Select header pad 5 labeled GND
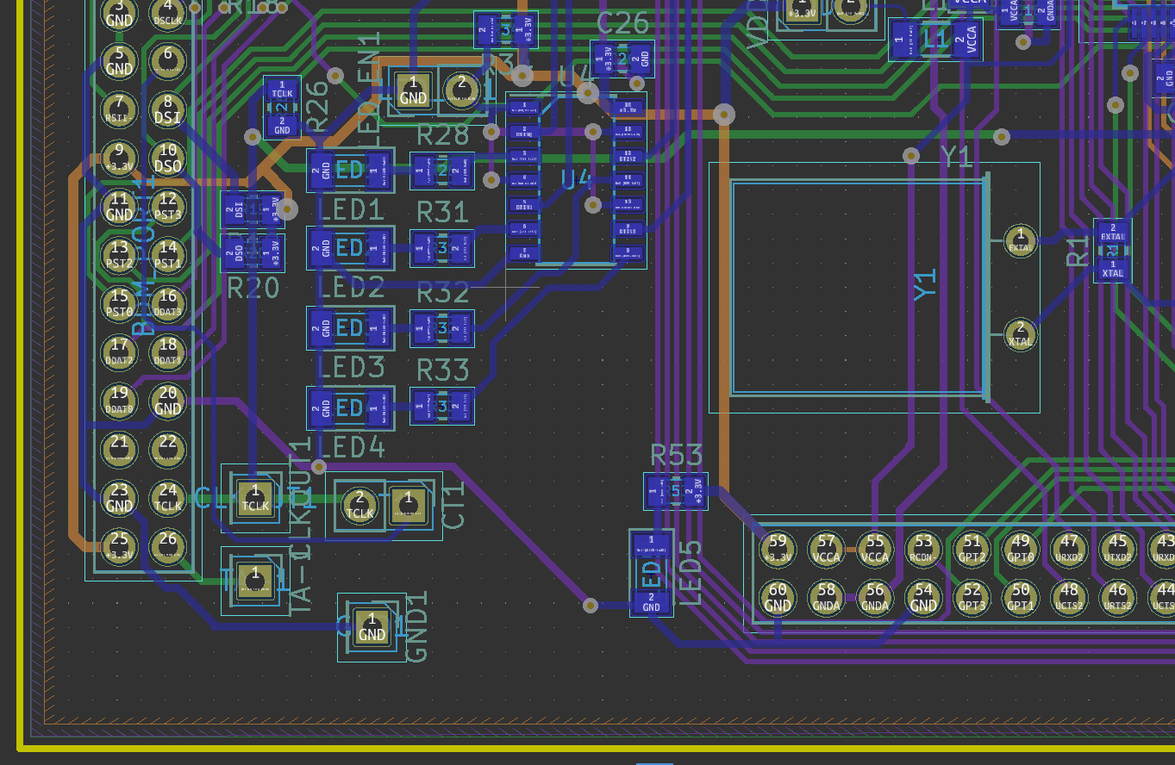The height and width of the screenshot is (765, 1175). coord(119,61)
